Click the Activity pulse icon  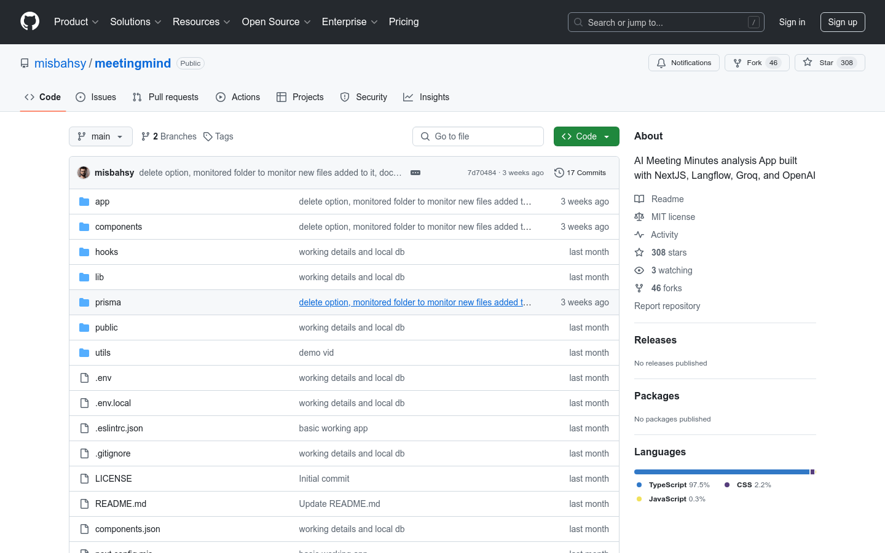point(639,235)
